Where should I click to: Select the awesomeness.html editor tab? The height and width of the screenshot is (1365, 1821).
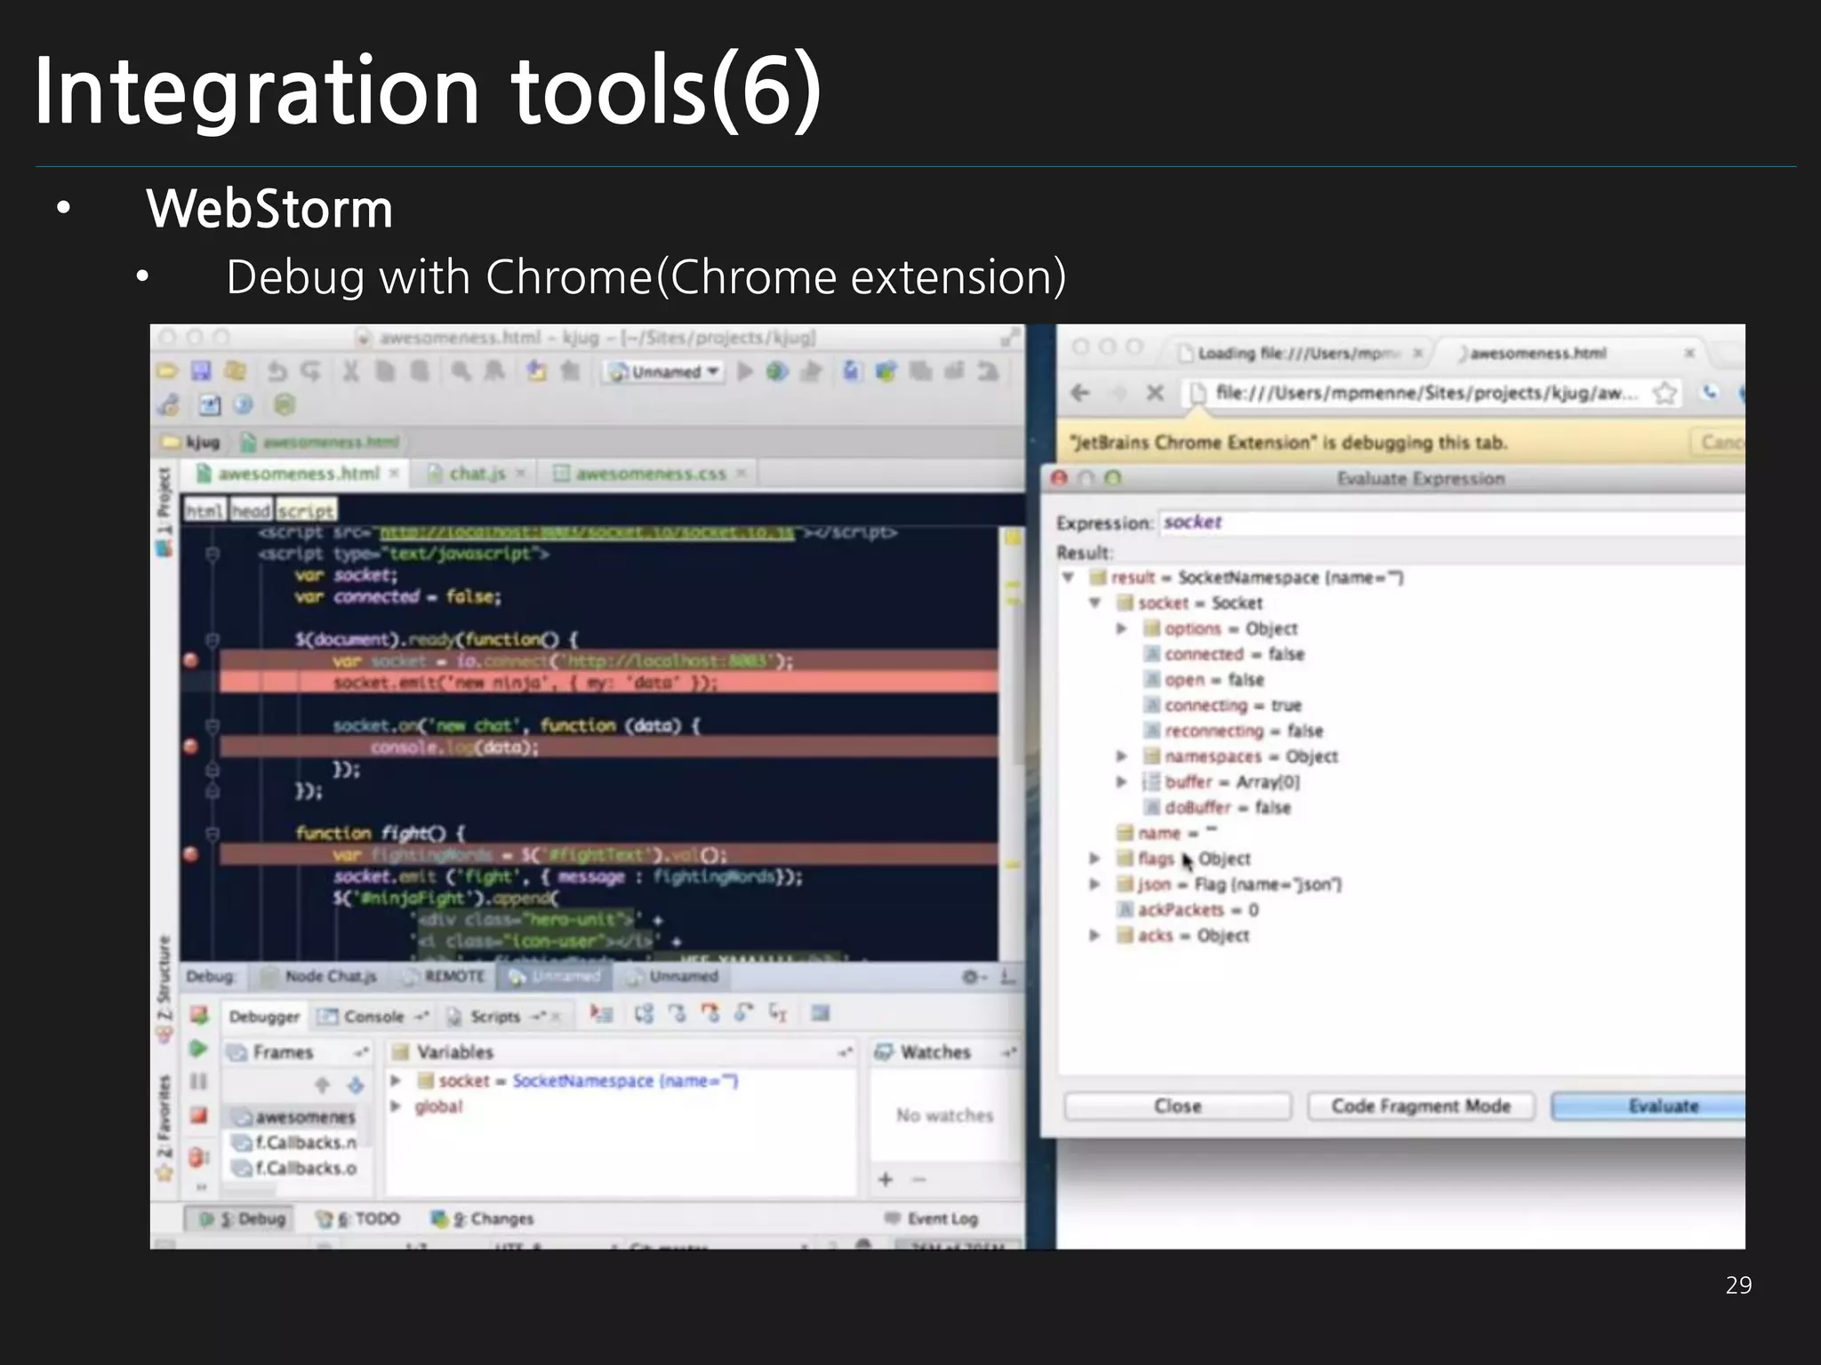298,474
